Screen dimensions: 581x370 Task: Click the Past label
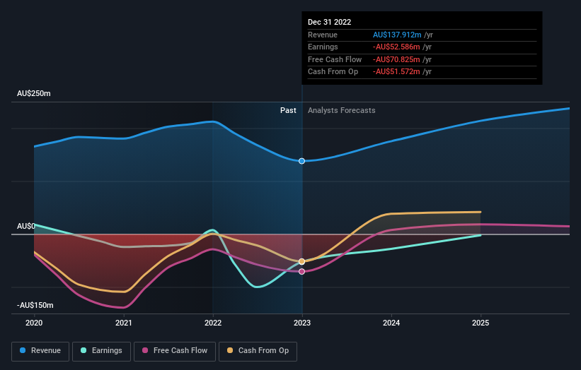pyautogui.click(x=288, y=110)
